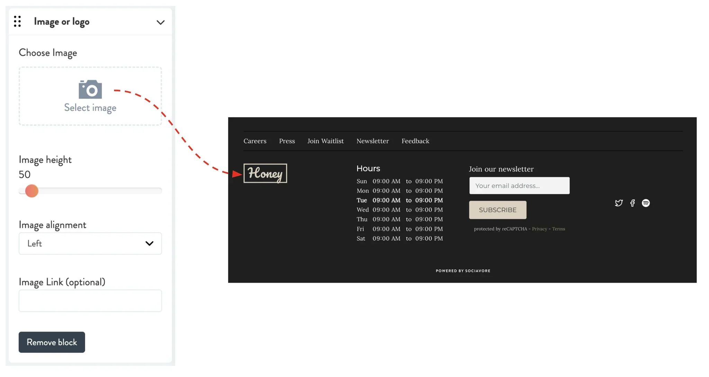Open the Feedback footer link

point(415,141)
